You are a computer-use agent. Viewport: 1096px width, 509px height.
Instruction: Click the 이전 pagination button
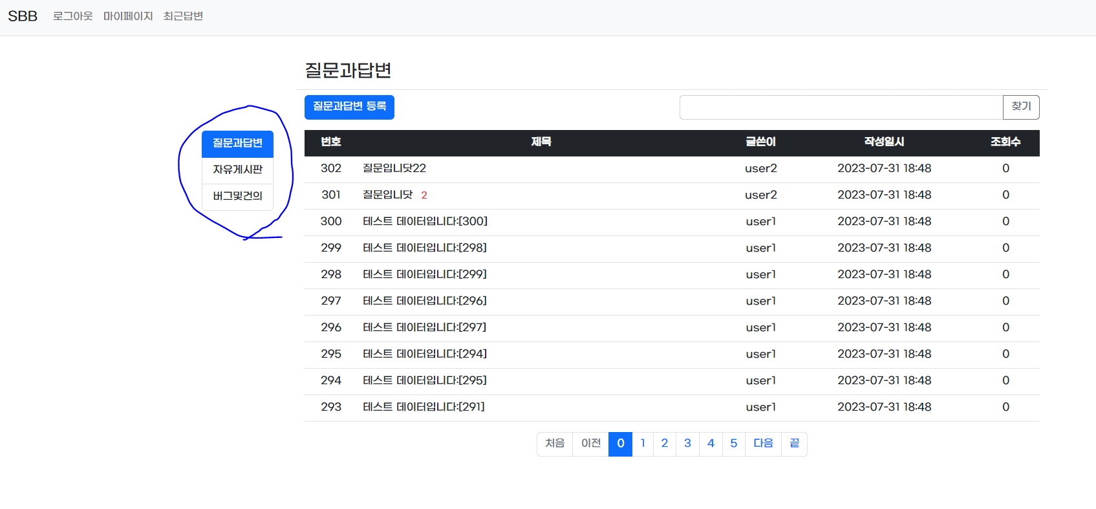click(591, 444)
